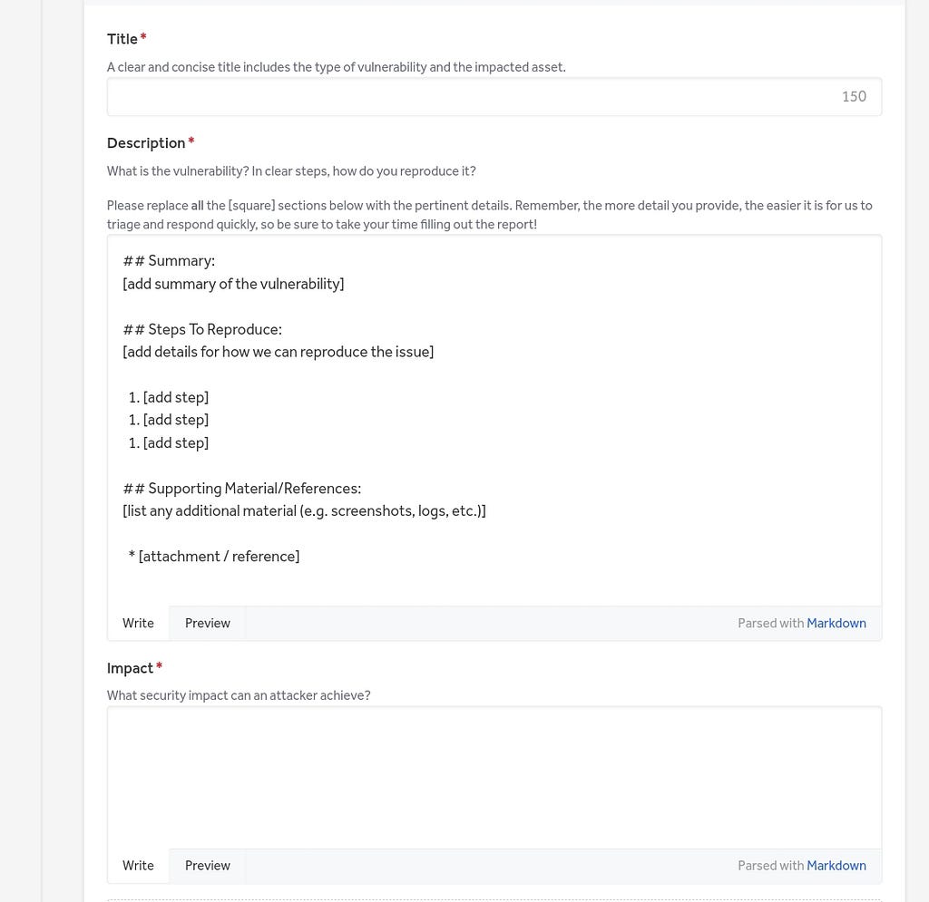929x902 pixels.
Task: Click '[add summary of the vulnerability]' placeholder text
Action: tap(233, 284)
